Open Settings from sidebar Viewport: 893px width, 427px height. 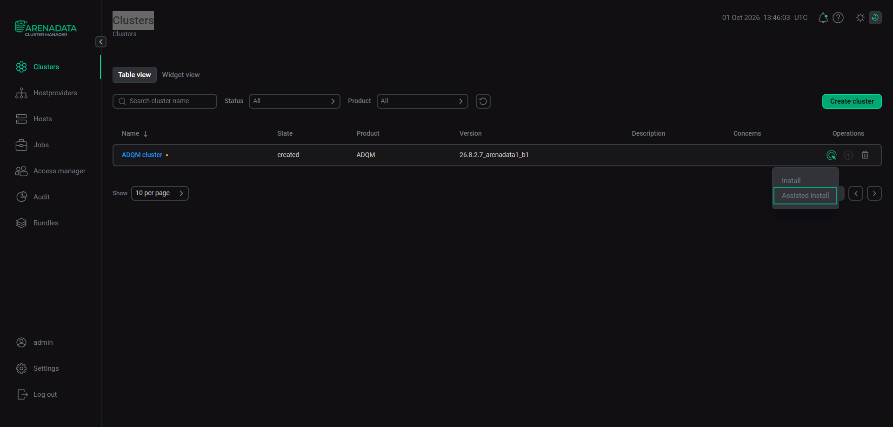click(x=37, y=368)
